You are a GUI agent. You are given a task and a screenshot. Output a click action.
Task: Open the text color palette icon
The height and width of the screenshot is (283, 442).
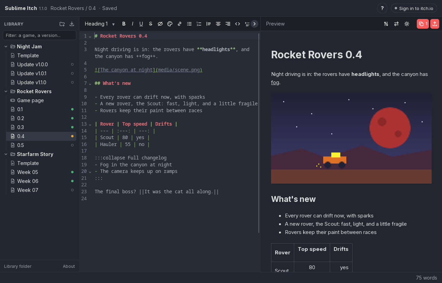coord(170,24)
